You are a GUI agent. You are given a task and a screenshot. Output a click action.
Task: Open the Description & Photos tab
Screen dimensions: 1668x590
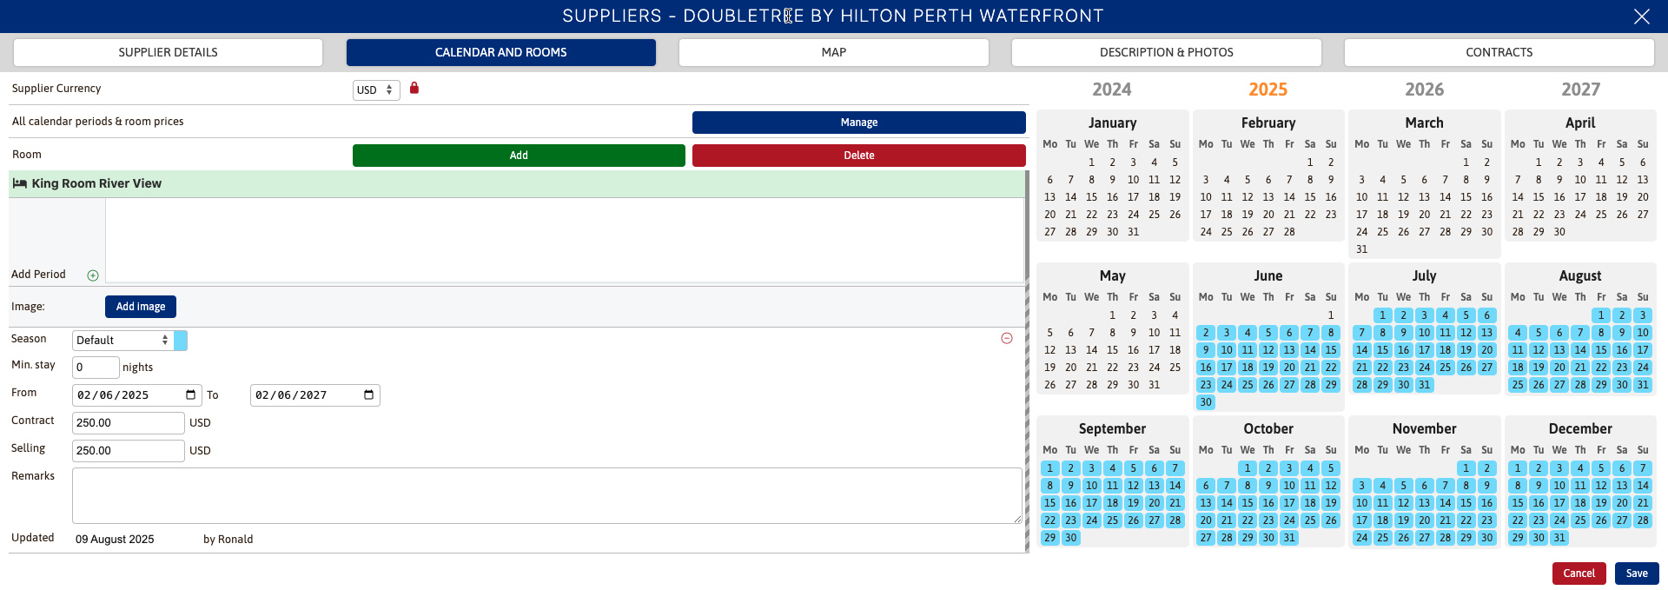[1166, 52]
